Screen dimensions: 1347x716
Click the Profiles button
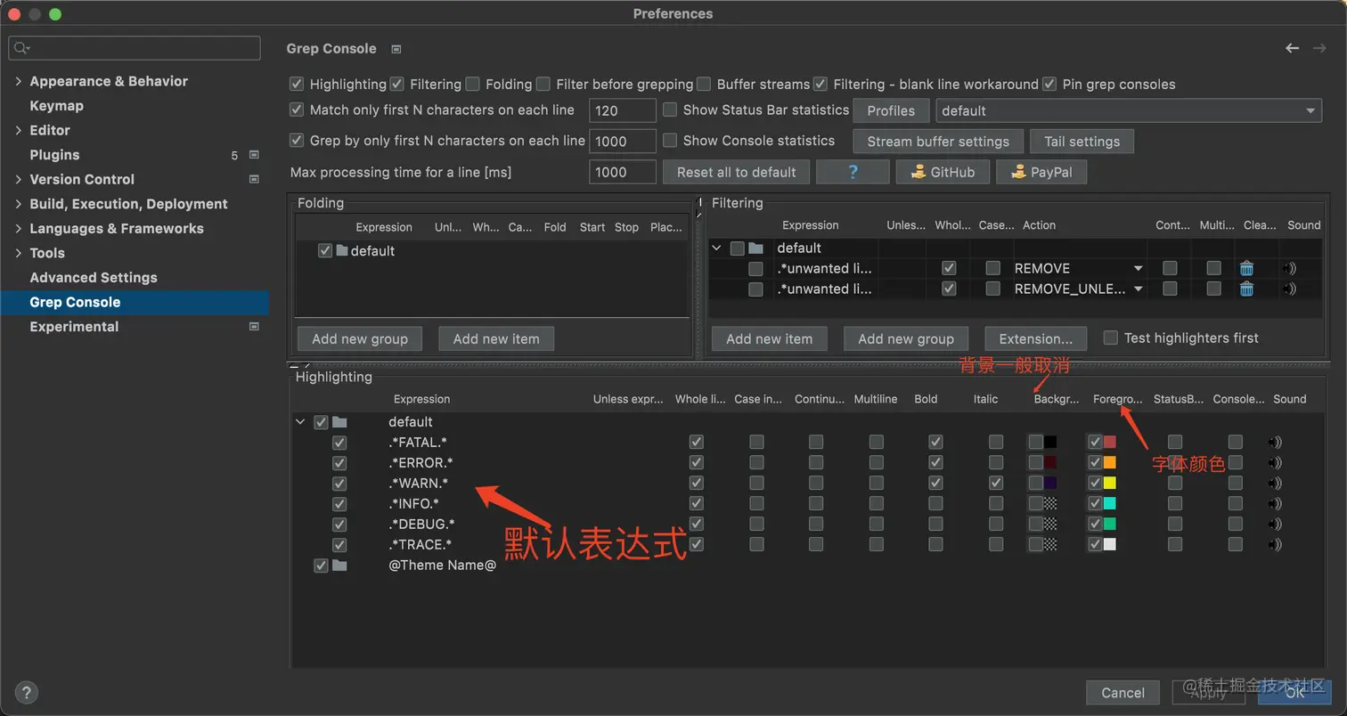891,111
